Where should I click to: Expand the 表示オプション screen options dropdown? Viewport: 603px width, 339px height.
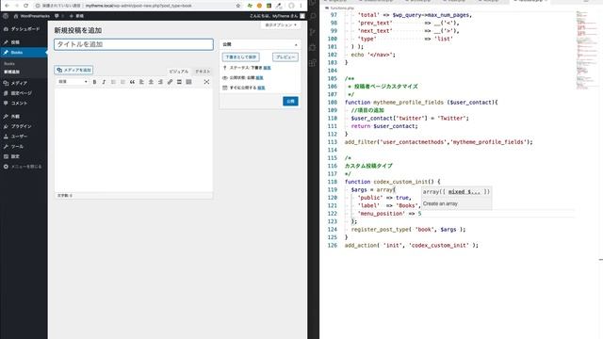click(x=281, y=25)
